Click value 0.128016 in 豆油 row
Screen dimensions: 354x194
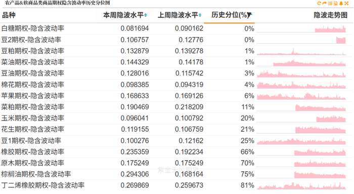[x=135, y=73]
